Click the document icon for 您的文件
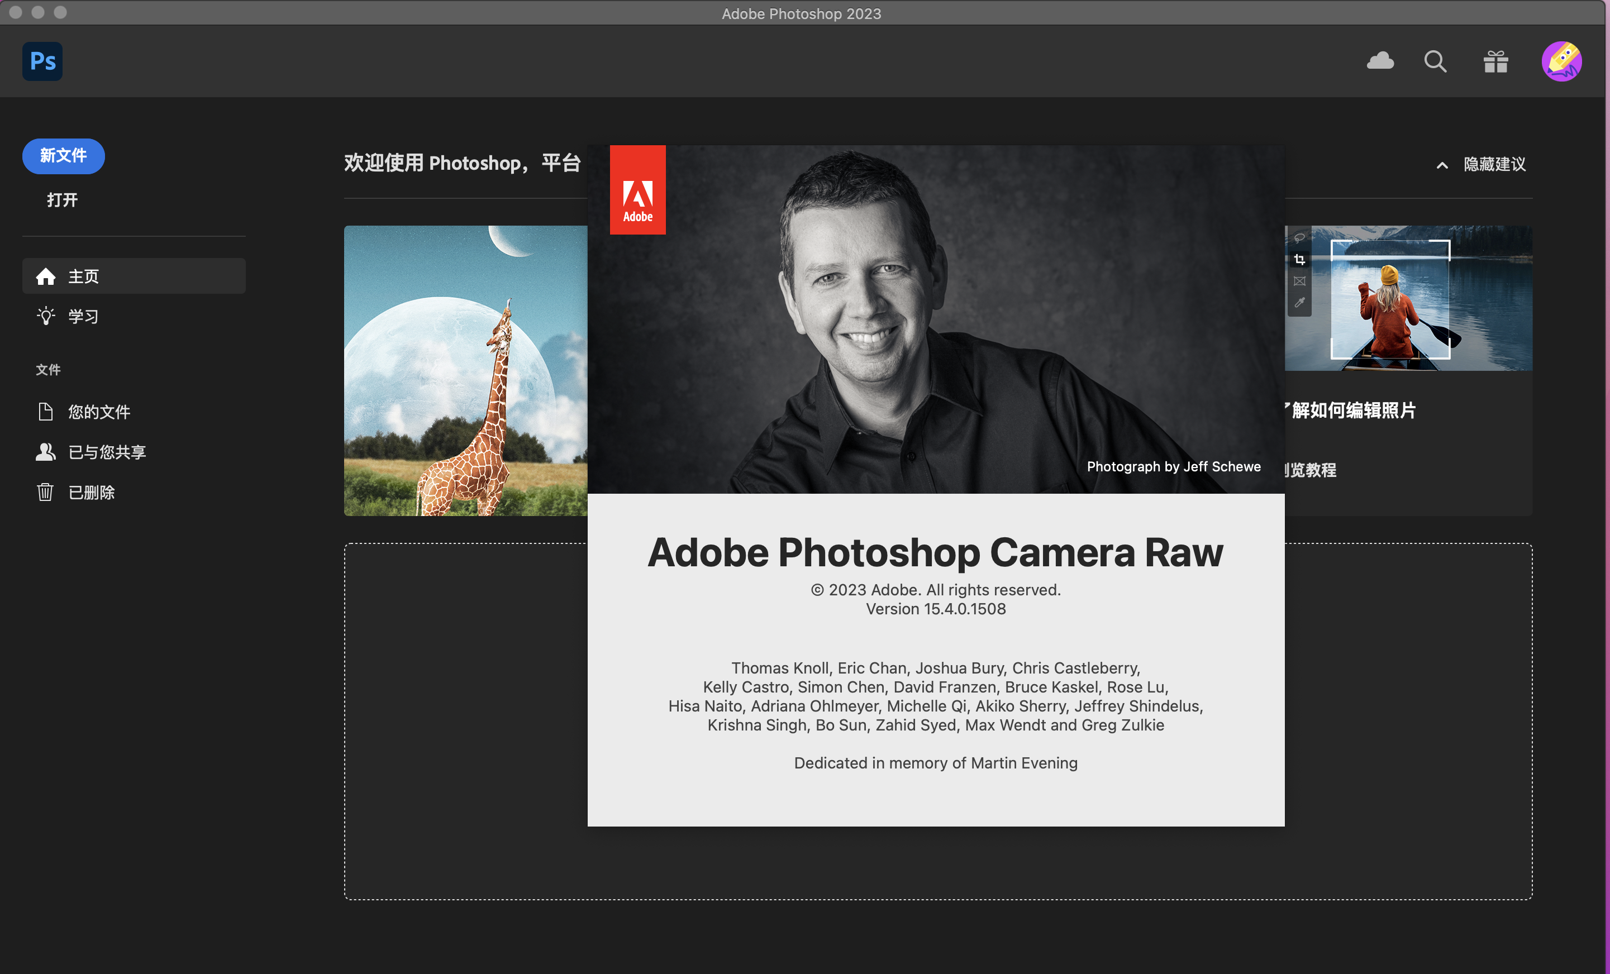This screenshot has height=974, width=1610. (x=45, y=412)
